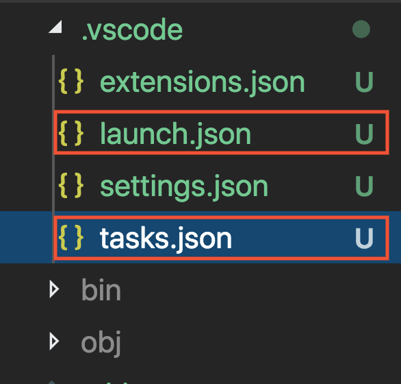Click the JSON braces icon beside extensions.json
Viewport: 401px width, 384px height.
click(x=71, y=82)
